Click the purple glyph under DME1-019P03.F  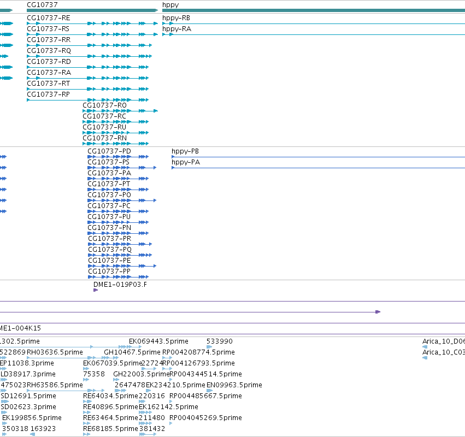coord(96,290)
